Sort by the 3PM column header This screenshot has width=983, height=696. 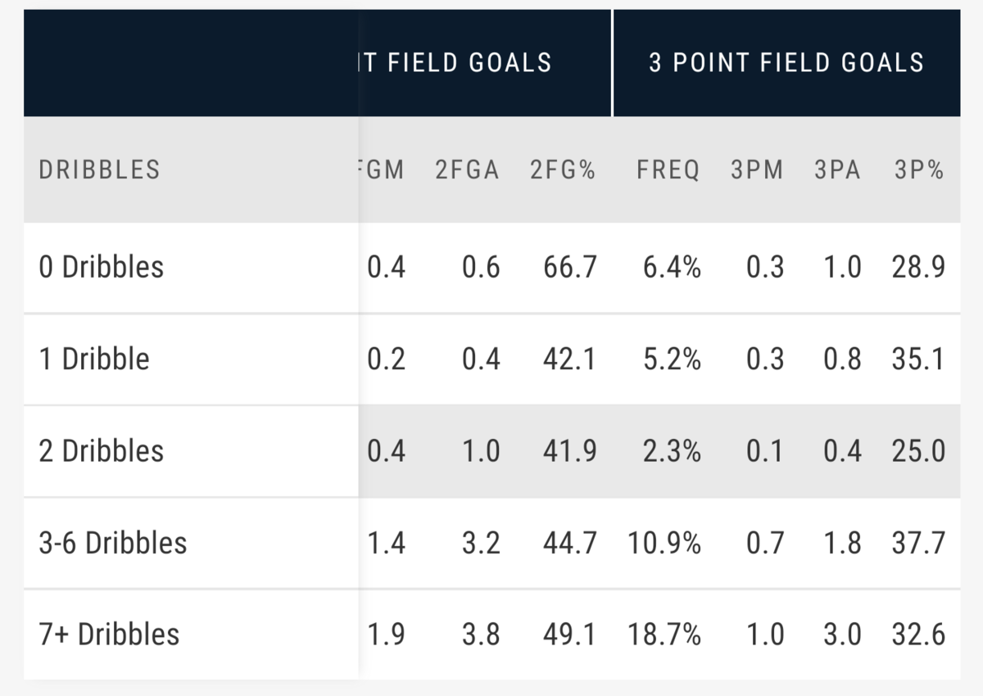(x=757, y=169)
